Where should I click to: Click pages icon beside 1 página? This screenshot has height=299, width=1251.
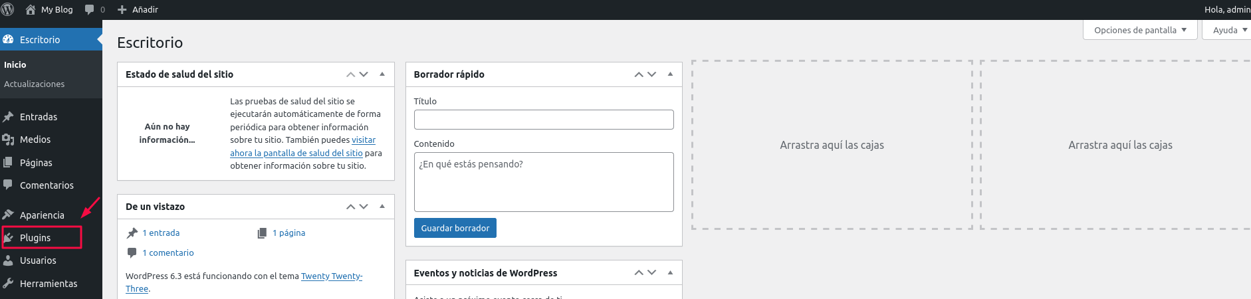[262, 233]
